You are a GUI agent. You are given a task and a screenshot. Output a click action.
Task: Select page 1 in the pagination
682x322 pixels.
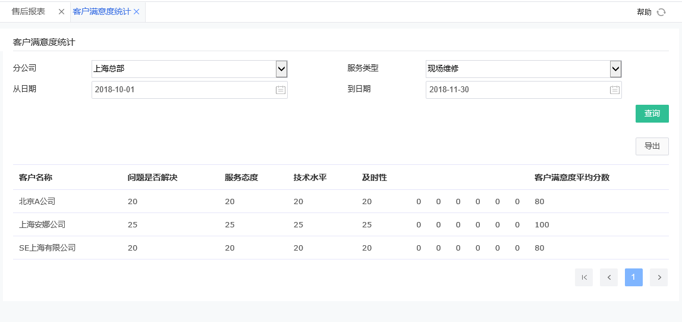click(x=634, y=277)
